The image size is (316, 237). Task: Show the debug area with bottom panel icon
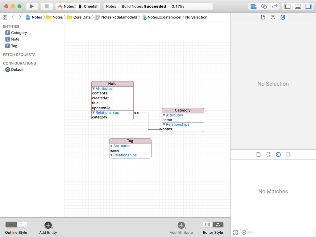(297, 6)
